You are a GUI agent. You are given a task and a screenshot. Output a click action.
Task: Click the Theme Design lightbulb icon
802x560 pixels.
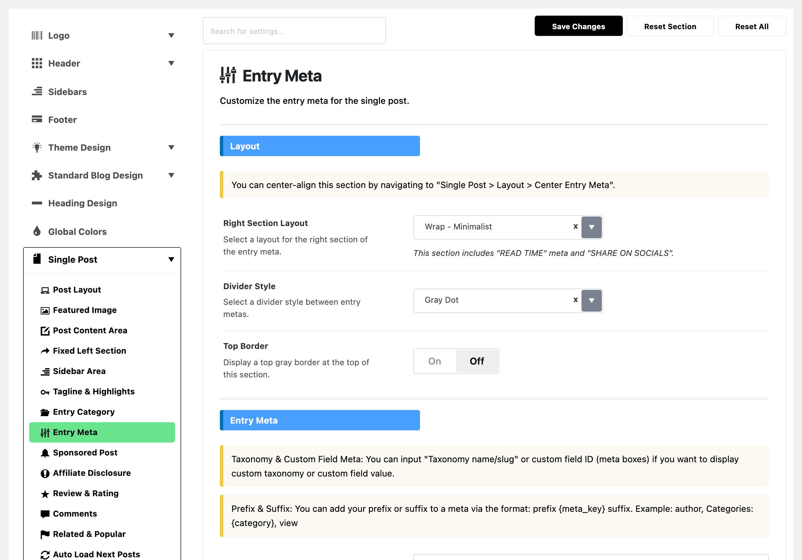[37, 147]
